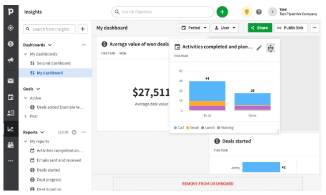Image resolution: width=326 pixels, height=195 pixels.
Task: Collapse the Goals section chevron
Action: (x=38, y=89)
